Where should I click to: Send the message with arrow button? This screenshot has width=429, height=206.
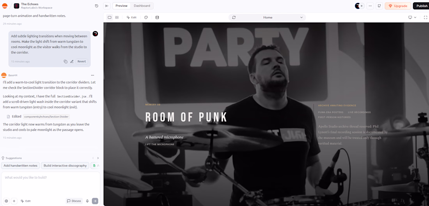(95, 201)
